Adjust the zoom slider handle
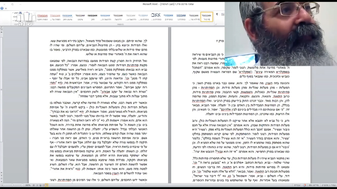337x189 pixels. pos(12,185)
